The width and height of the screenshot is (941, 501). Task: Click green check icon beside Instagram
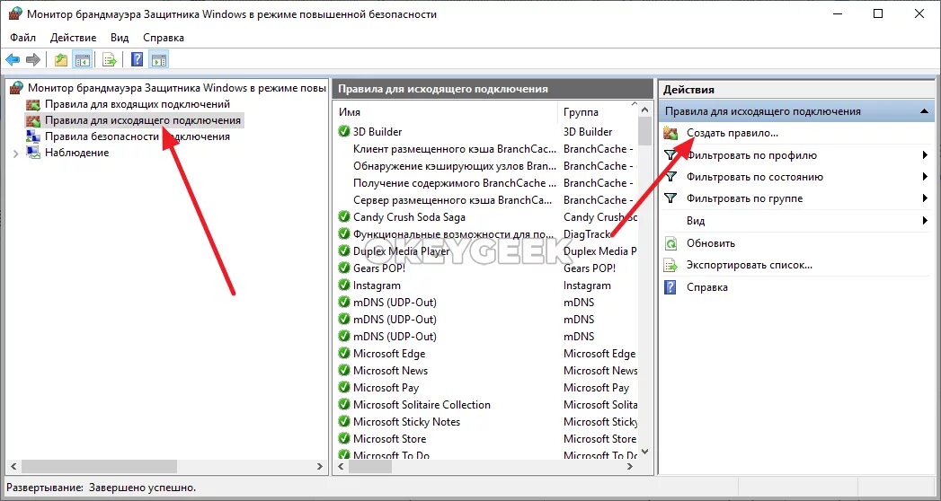[344, 286]
